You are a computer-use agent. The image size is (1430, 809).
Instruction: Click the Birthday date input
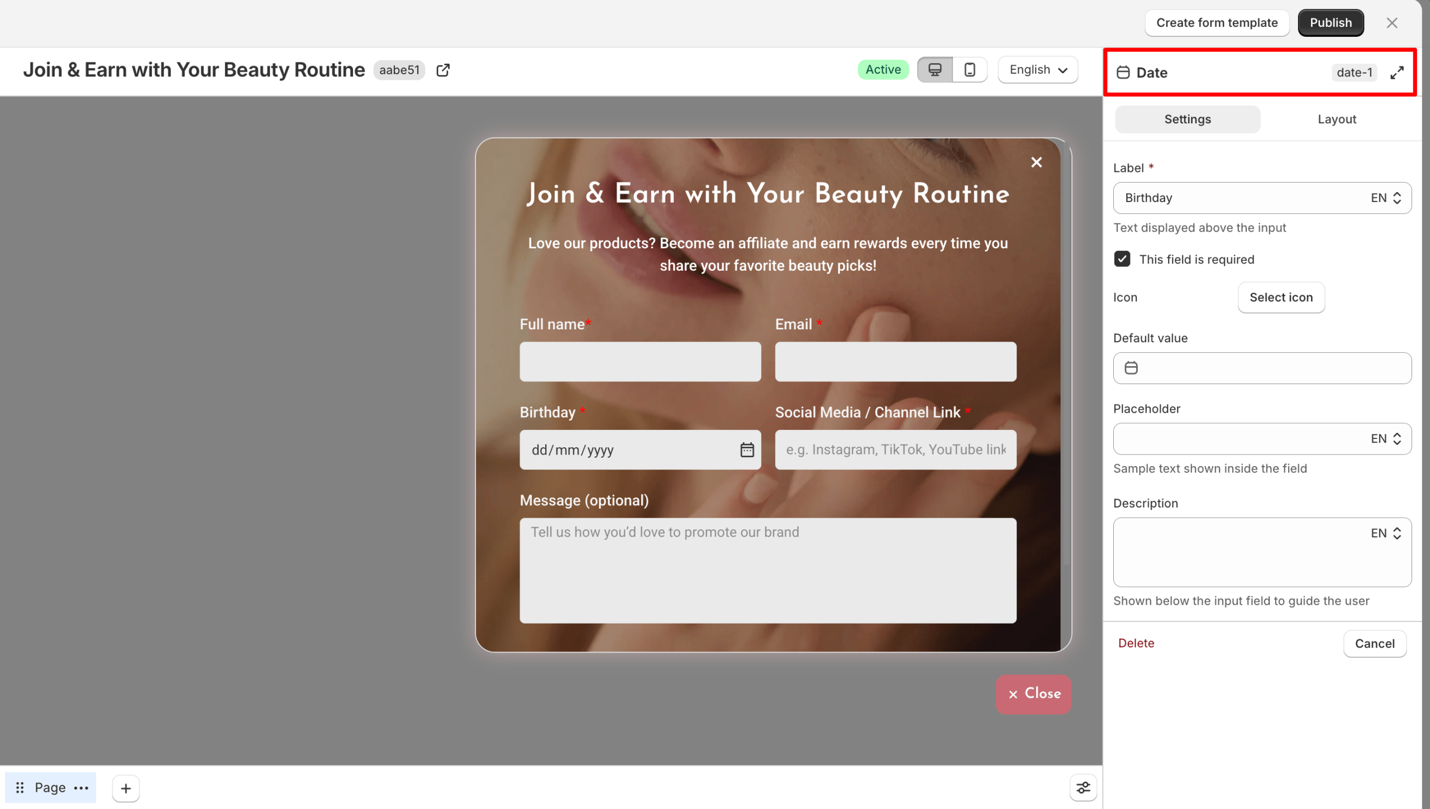pos(640,450)
